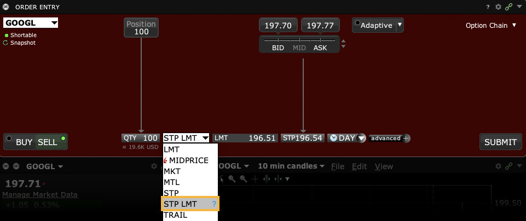
Task: Choose LMT order type from list
Action: (190, 150)
